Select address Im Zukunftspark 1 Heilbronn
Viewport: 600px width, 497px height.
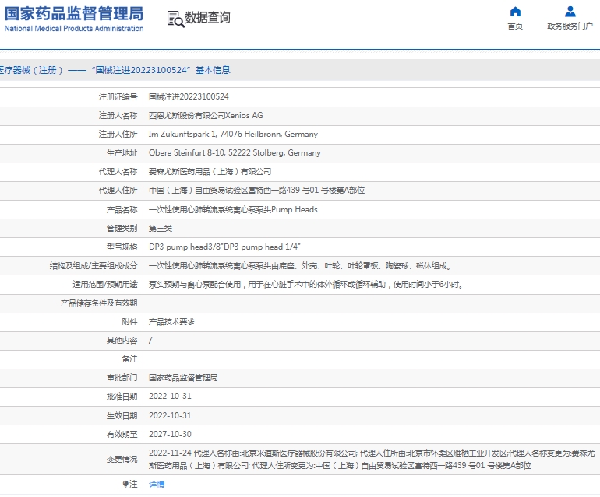click(233, 134)
